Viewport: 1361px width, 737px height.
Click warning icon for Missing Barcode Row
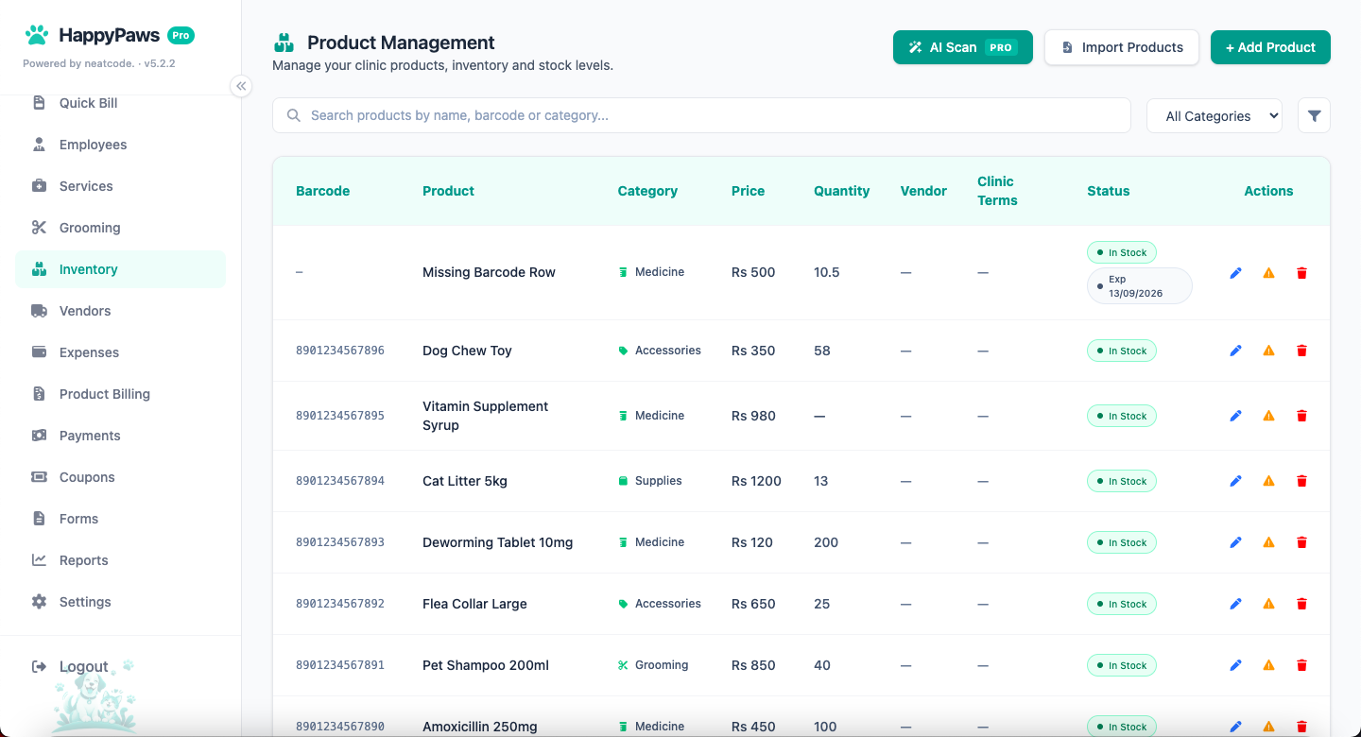pyautogui.click(x=1268, y=273)
